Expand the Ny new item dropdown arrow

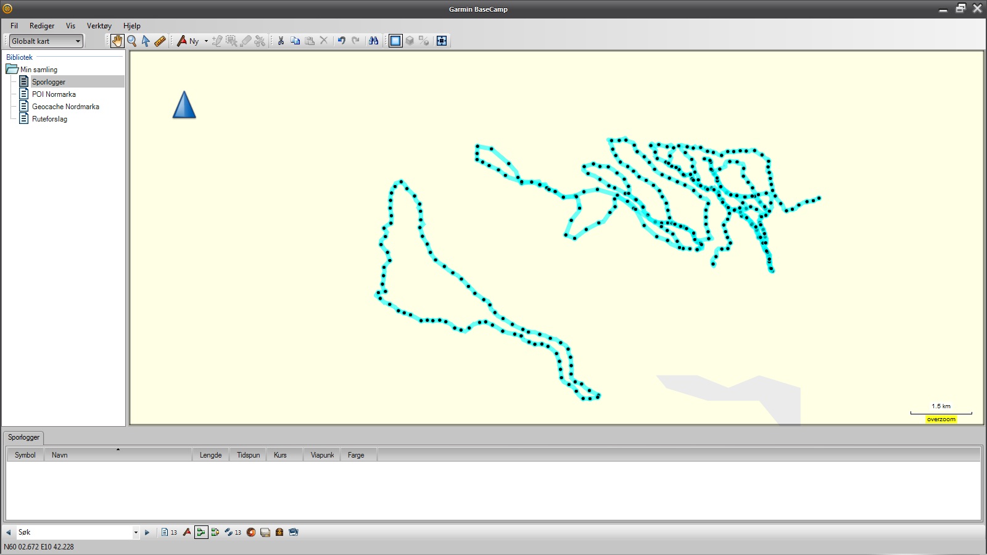[x=206, y=41]
